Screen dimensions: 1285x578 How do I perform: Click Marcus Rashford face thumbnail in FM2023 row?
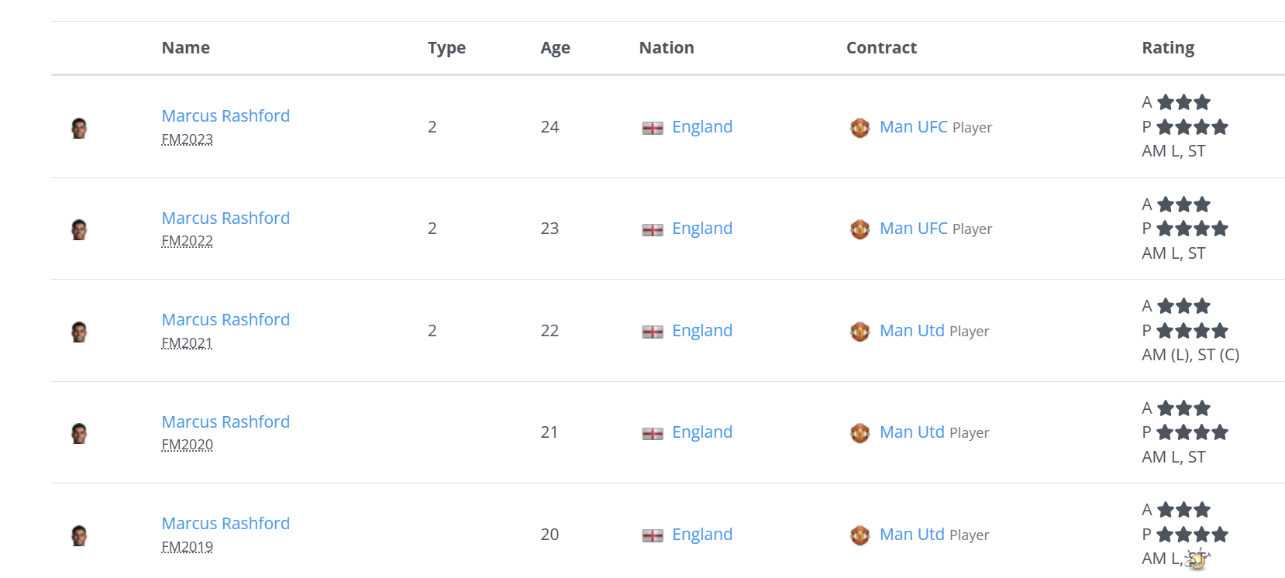click(79, 128)
